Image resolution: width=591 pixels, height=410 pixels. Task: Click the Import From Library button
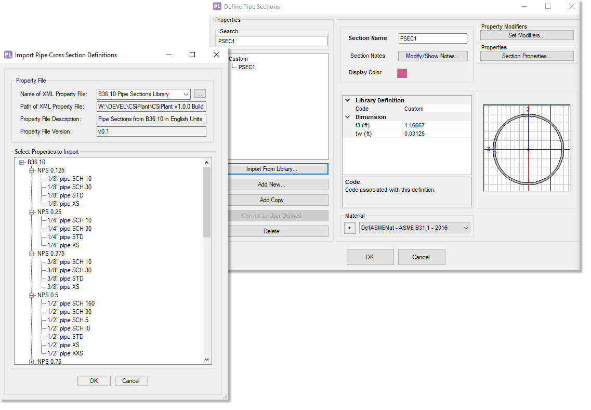271,169
